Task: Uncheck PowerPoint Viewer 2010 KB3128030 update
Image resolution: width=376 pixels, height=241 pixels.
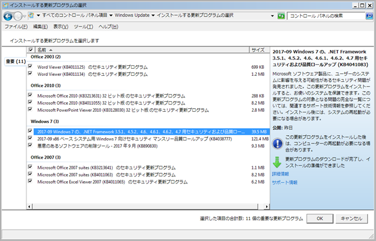Action: [x=30, y=109]
